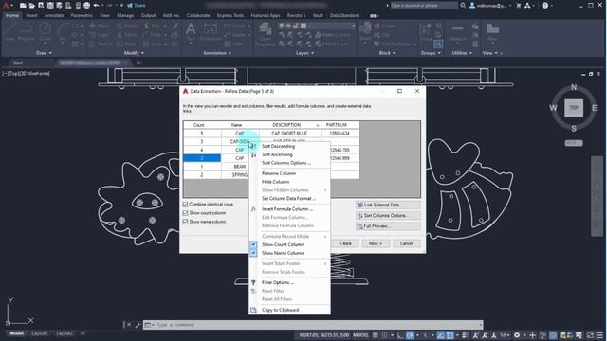Click the TOP face of ViewCube

[574, 108]
